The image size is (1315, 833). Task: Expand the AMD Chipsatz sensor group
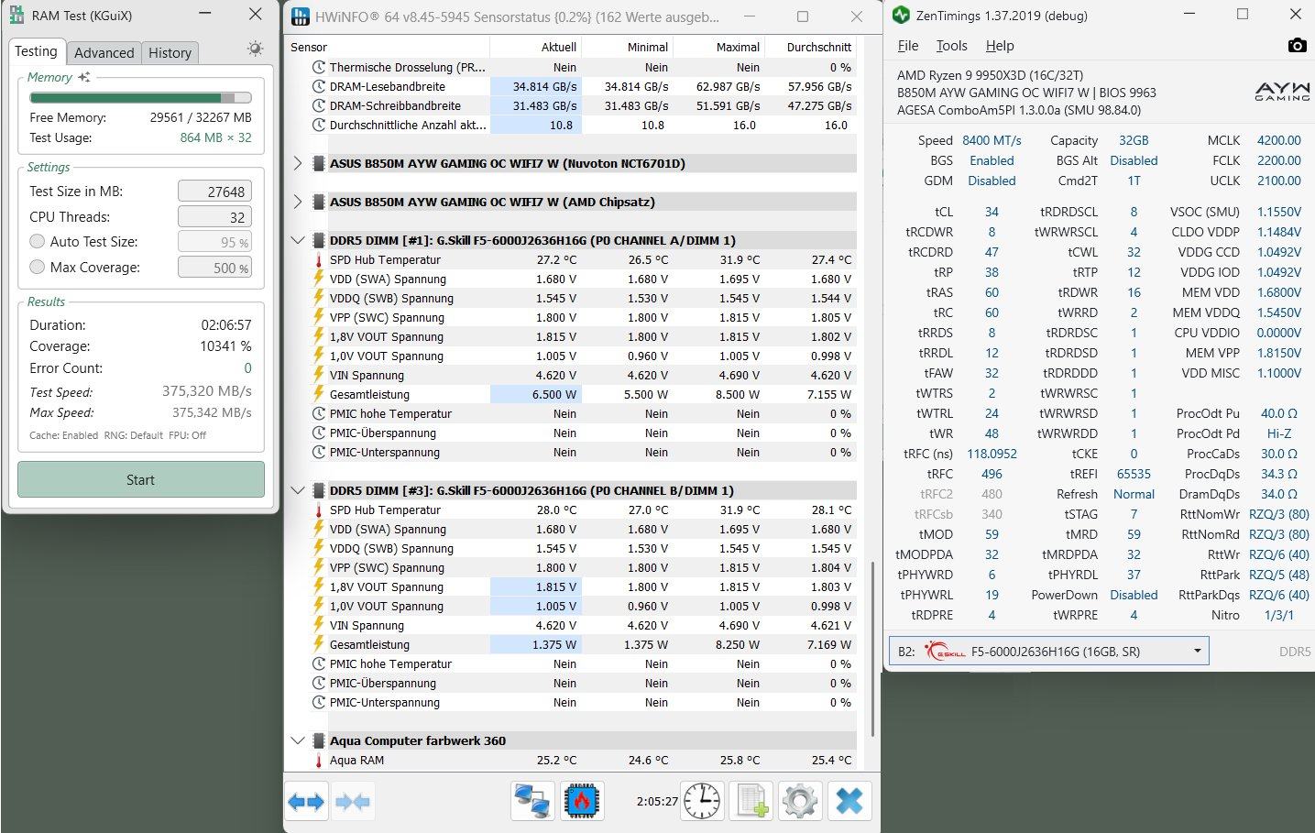coord(297,202)
